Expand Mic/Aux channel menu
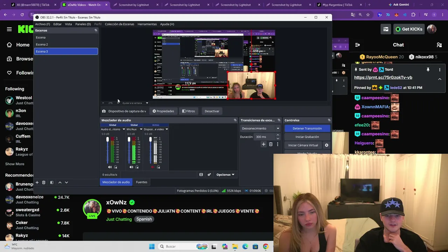This screenshot has width=448, height=252. tap(141, 129)
